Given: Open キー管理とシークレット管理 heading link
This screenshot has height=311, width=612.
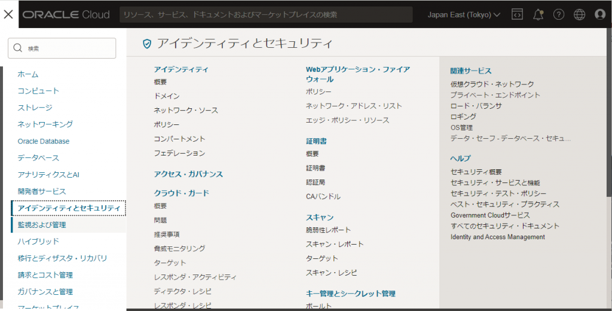Looking at the screenshot, I should tap(350, 294).
